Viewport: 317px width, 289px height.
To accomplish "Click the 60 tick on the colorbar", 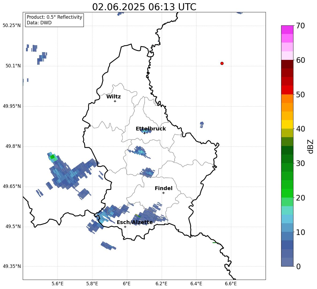I will coord(300,60).
